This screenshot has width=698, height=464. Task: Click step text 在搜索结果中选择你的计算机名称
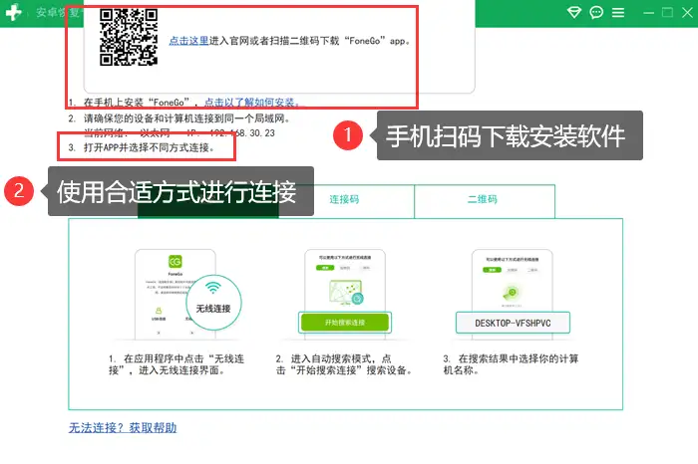click(511, 364)
